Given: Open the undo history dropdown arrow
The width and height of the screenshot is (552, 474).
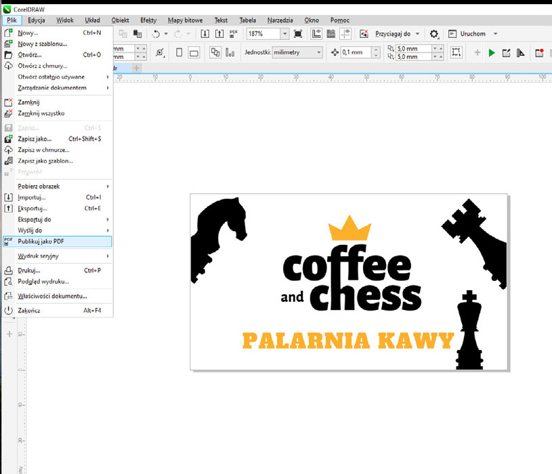Looking at the screenshot, I should pyautogui.click(x=166, y=34).
